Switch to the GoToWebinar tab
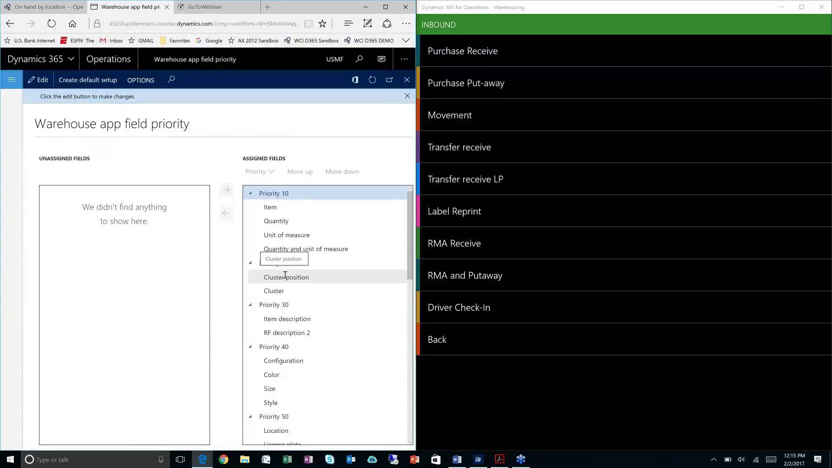 (204, 7)
